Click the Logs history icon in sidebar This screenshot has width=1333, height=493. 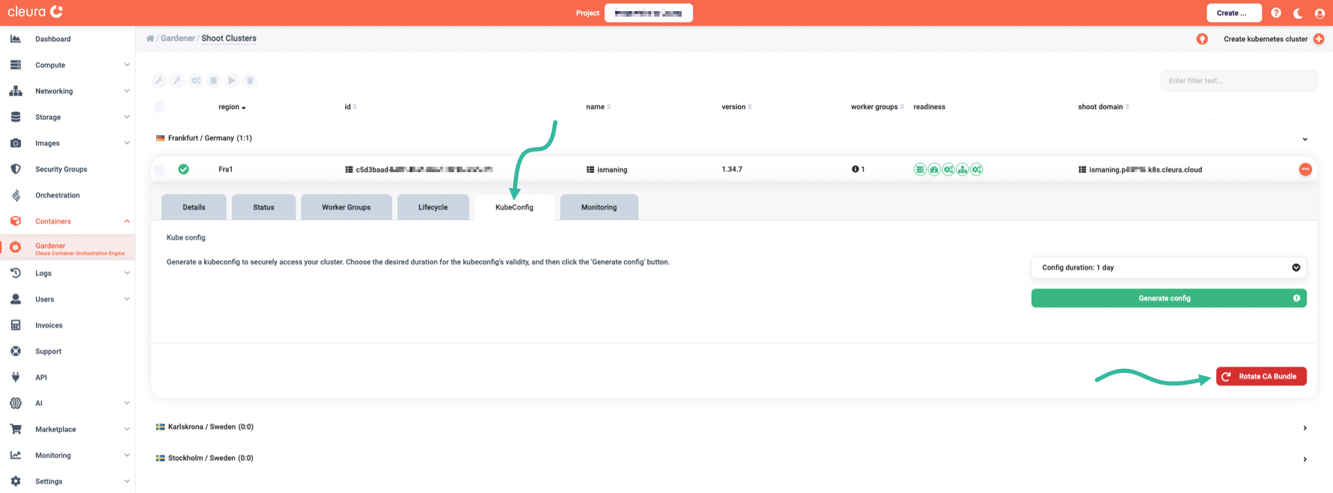click(15, 273)
